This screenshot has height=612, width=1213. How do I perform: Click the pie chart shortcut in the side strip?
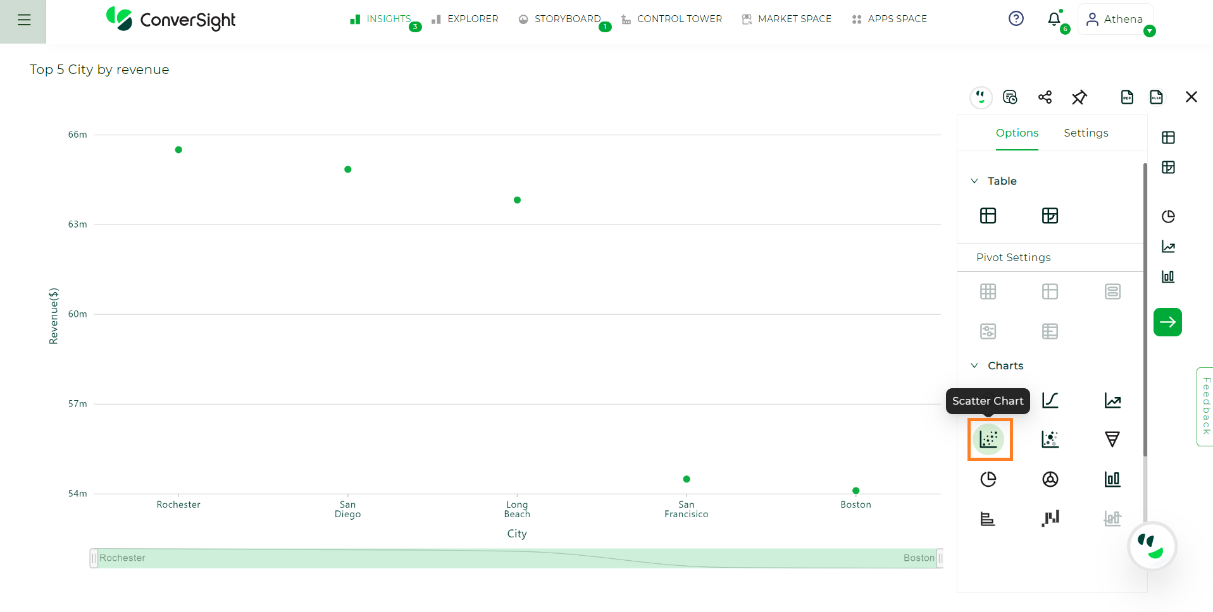pos(1168,217)
